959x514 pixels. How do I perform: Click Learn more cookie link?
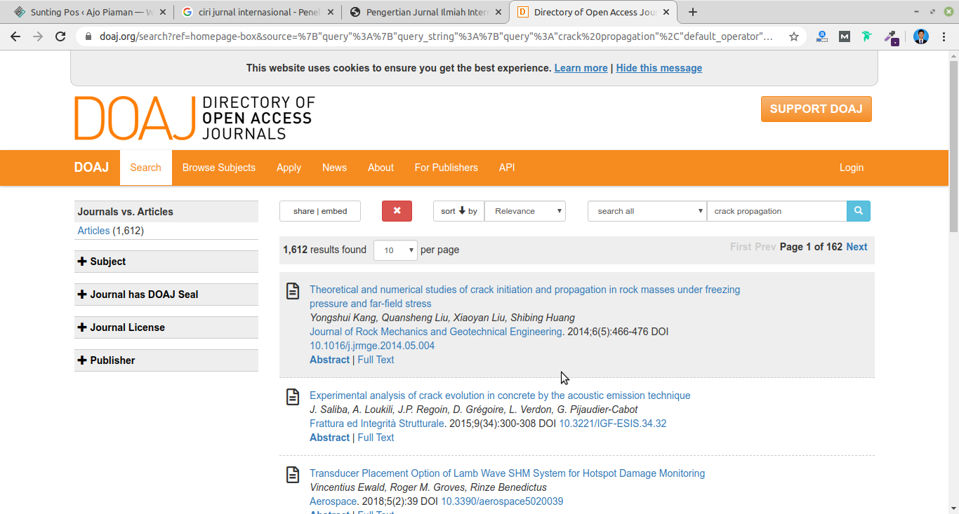click(x=581, y=68)
